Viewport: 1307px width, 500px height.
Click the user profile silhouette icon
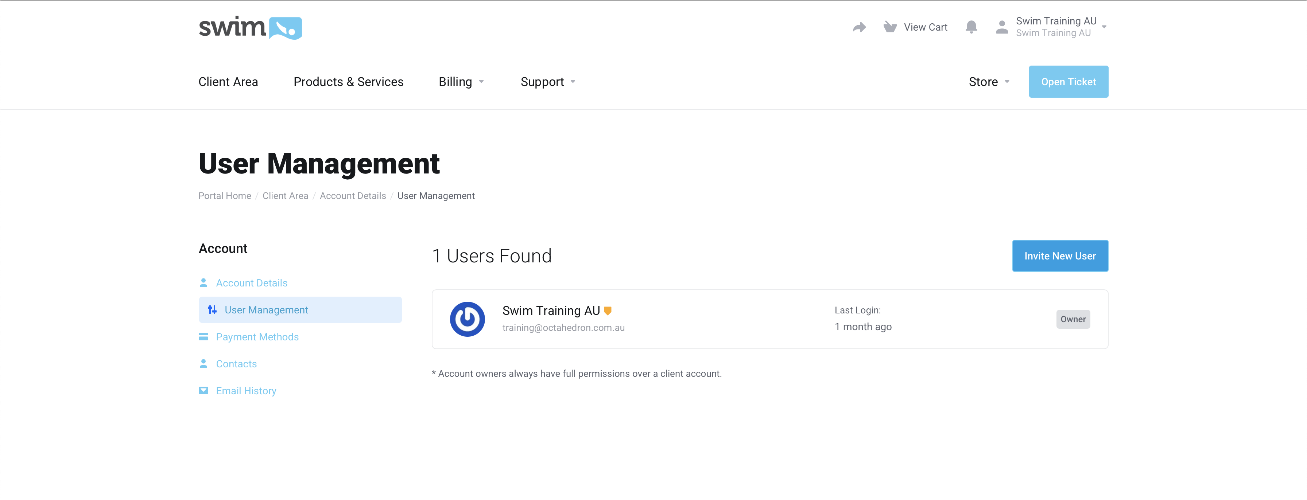coord(1001,27)
